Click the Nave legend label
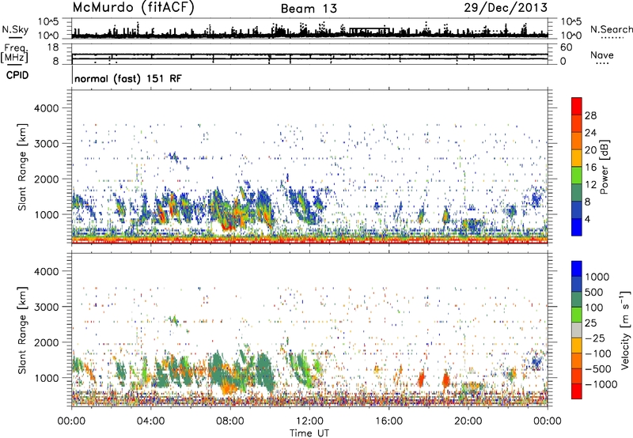633x438 pixels. (x=602, y=55)
